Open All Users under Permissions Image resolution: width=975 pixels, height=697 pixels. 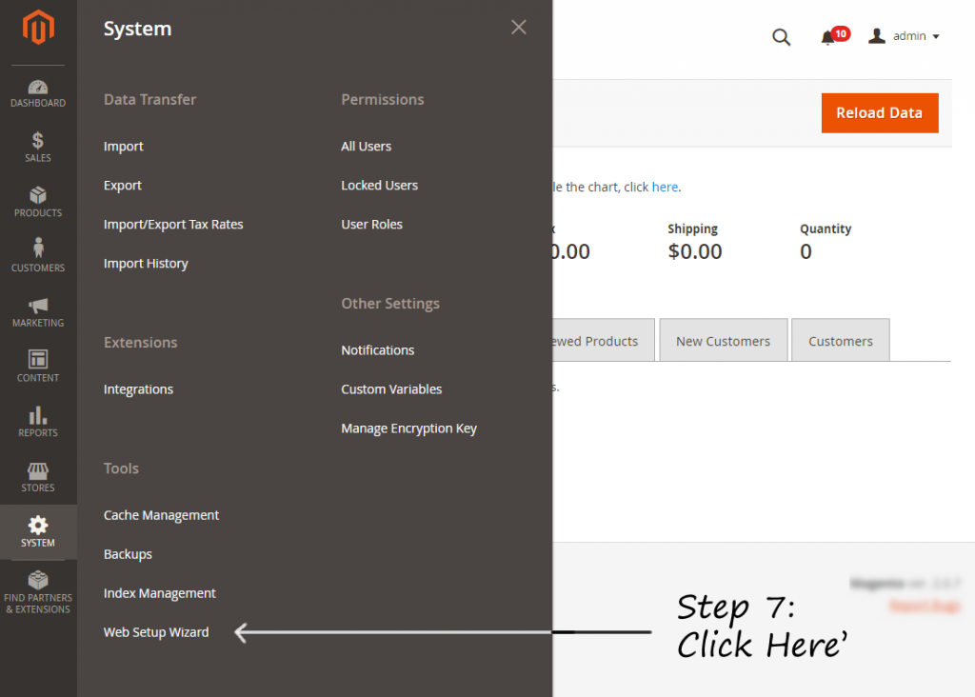[x=366, y=147]
